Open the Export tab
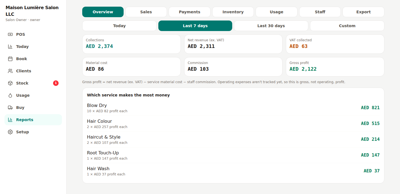400x194 pixels. 363,12
